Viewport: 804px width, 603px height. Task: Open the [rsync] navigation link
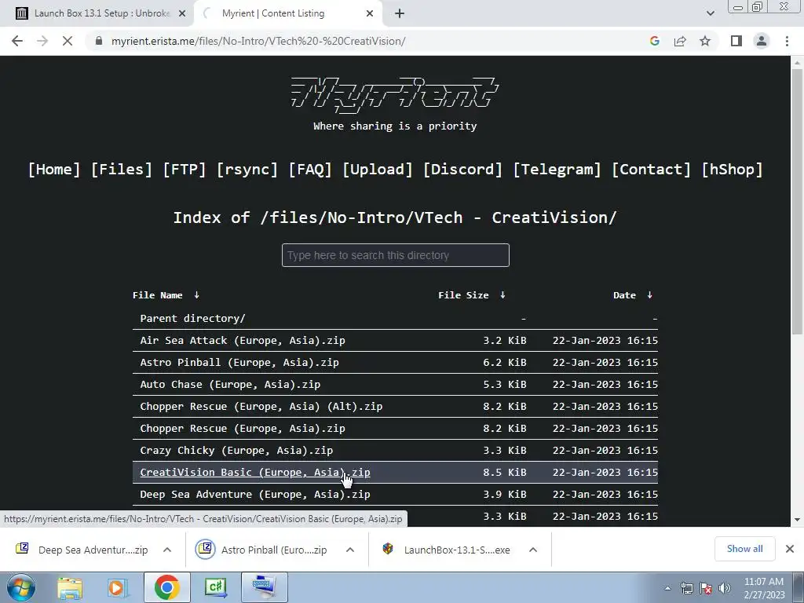[x=247, y=170]
